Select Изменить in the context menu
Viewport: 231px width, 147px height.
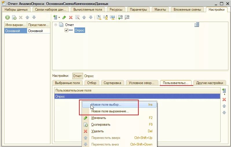(x=119, y=118)
